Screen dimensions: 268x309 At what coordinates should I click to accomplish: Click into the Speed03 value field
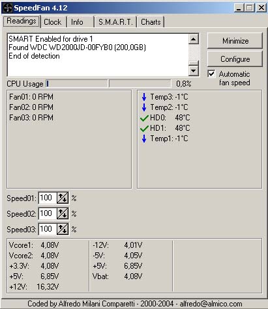tap(48, 229)
